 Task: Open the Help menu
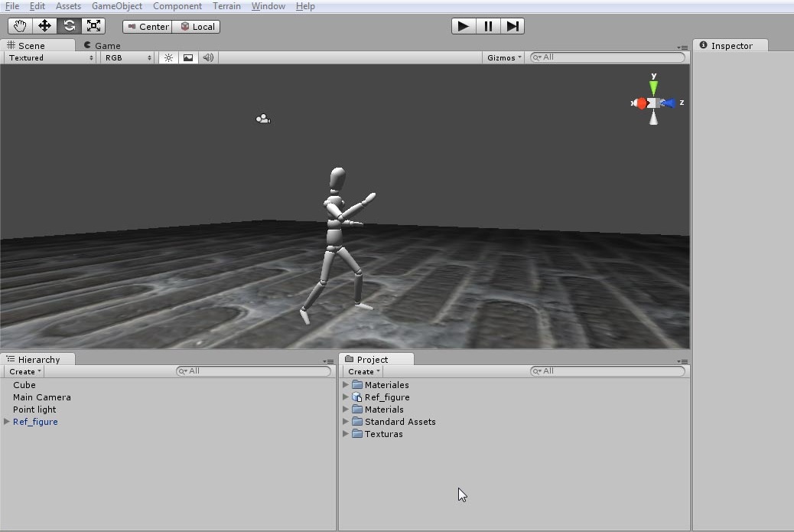(305, 6)
